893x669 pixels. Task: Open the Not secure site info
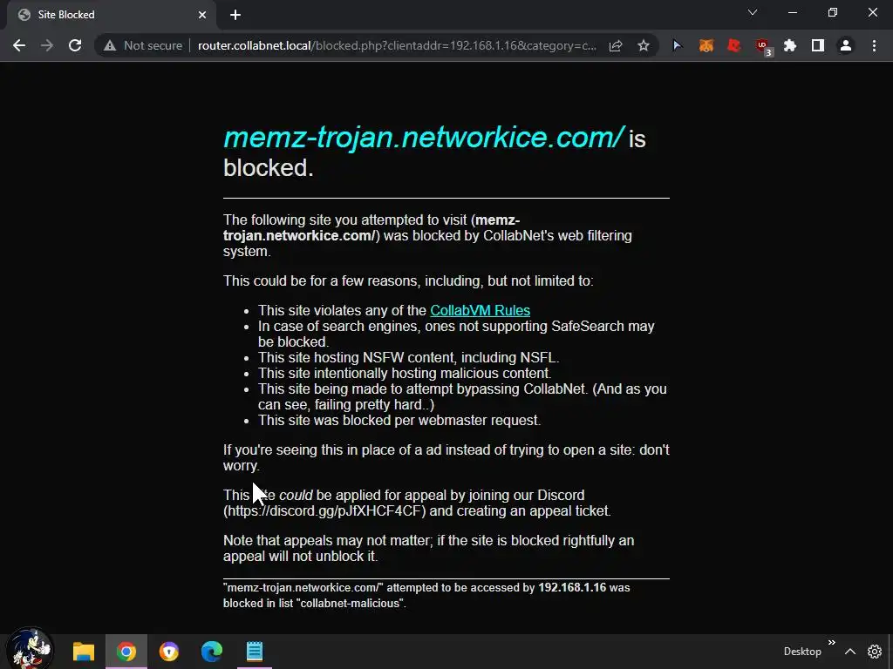click(142, 45)
